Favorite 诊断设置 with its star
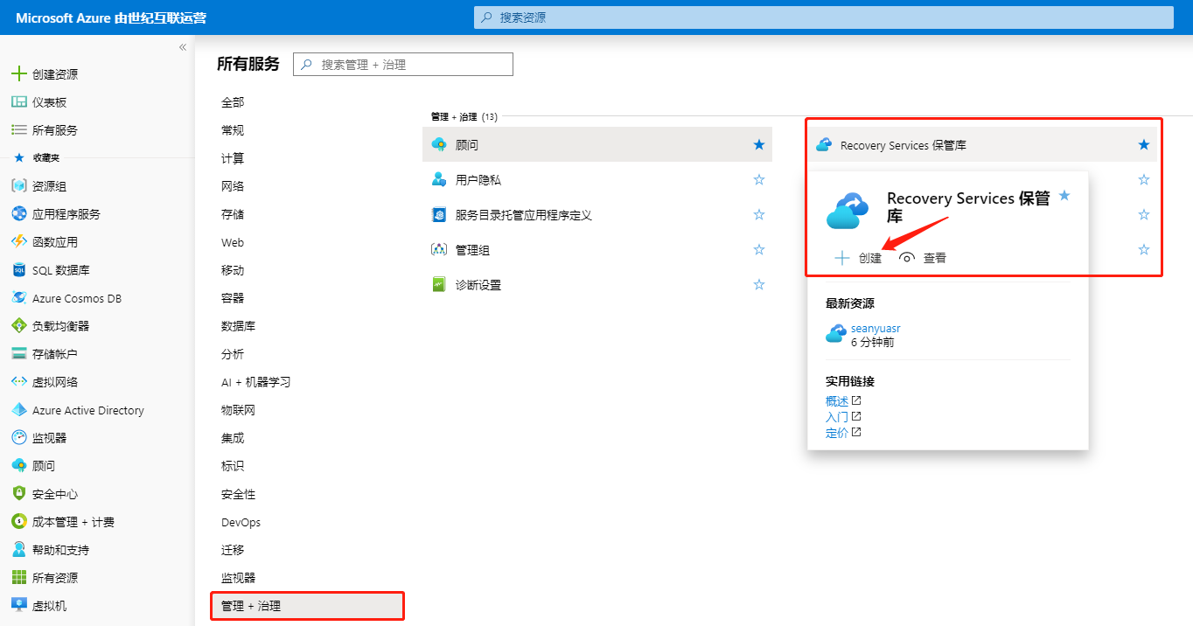Image resolution: width=1193 pixels, height=626 pixels. point(759,284)
